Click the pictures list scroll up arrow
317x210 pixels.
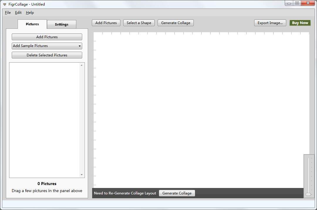[x=82, y=65]
